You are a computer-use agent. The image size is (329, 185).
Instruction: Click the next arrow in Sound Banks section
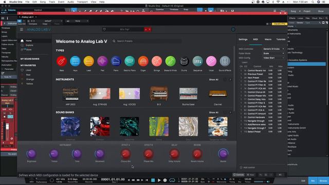(x=230, y=113)
